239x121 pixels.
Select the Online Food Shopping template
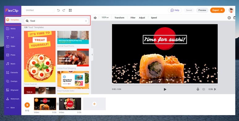[73, 58]
